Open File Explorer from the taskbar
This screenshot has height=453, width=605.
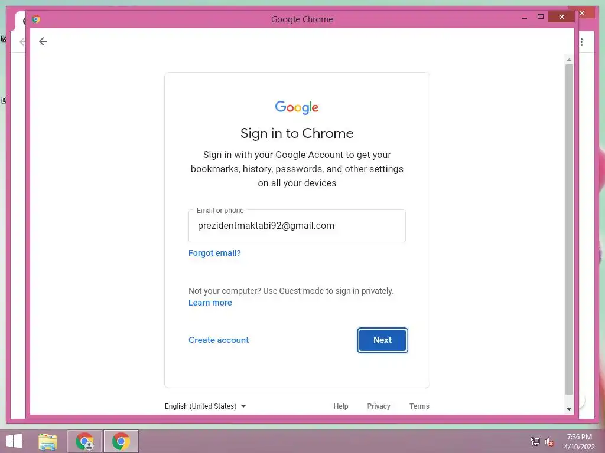pyautogui.click(x=48, y=441)
